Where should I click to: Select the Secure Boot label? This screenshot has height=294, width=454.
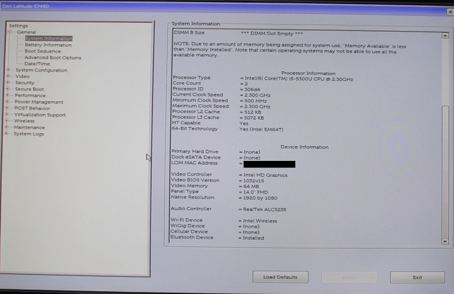coord(30,89)
